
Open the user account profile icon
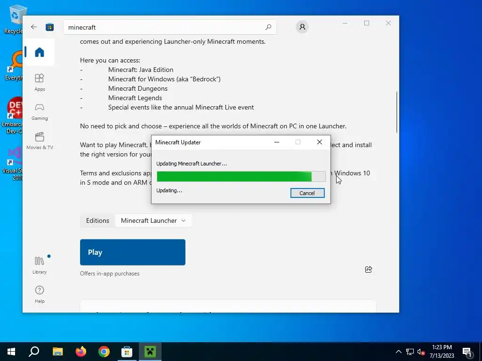[x=302, y=27]
